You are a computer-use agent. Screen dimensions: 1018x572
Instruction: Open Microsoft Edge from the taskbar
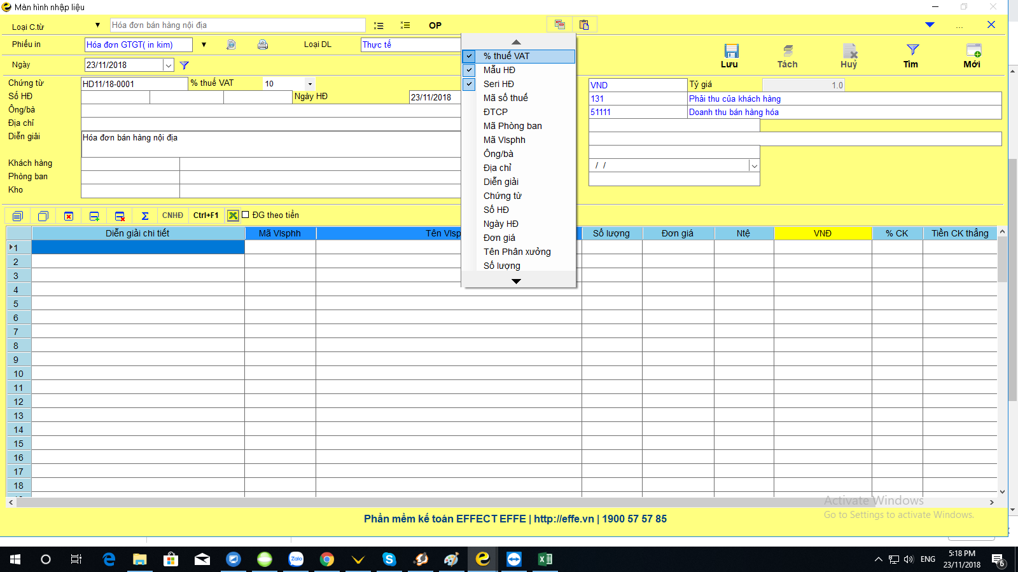click(x=109, y=559)
